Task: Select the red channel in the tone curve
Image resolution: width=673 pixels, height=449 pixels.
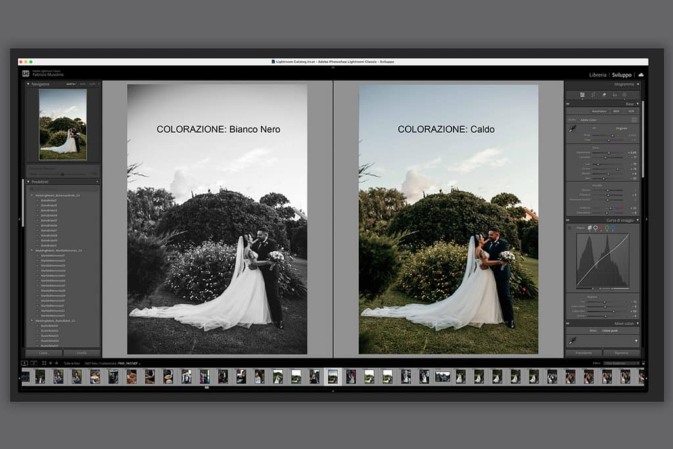Action: pos(601,226)
